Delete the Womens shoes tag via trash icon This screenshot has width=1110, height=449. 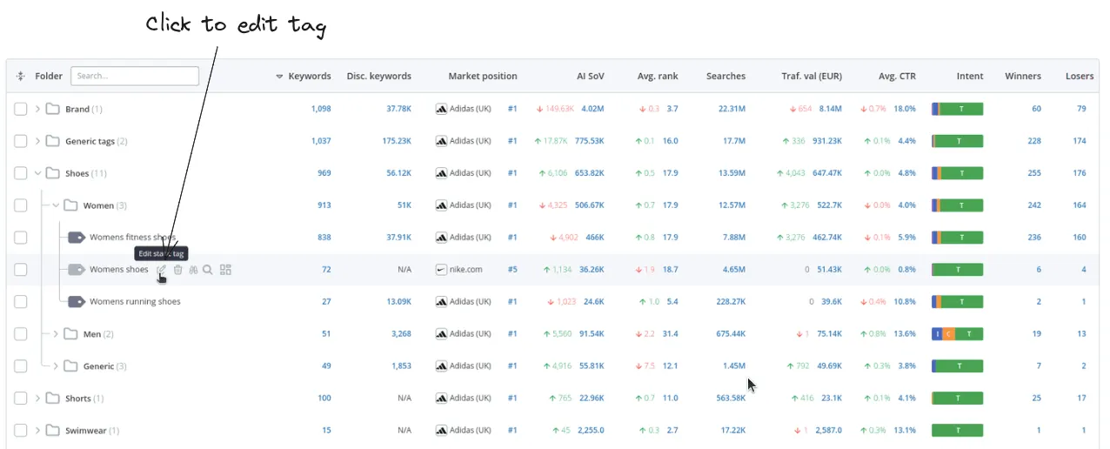point(177,270)
